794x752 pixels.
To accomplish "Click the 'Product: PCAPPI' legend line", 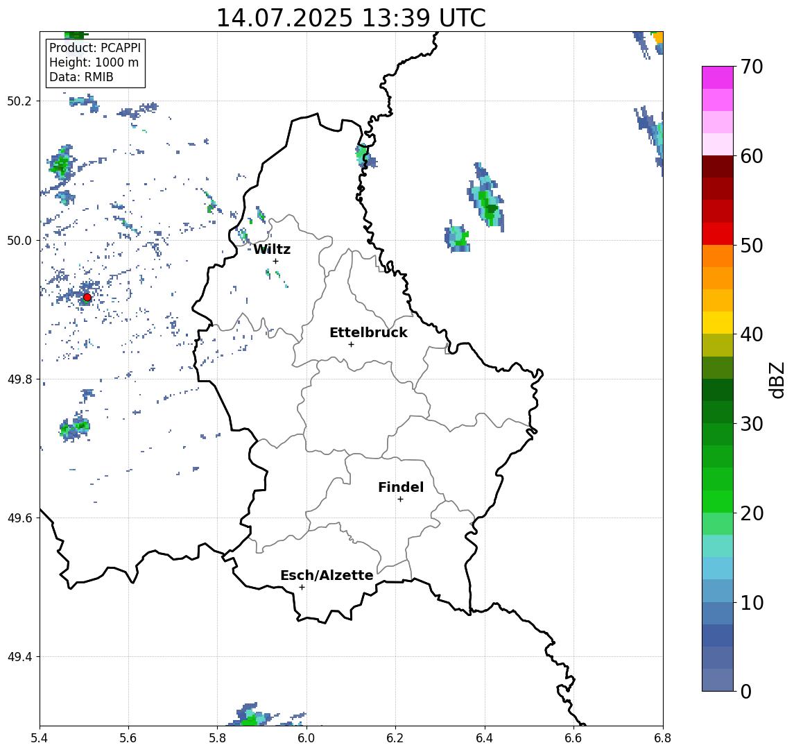I will tap(95, 48).
